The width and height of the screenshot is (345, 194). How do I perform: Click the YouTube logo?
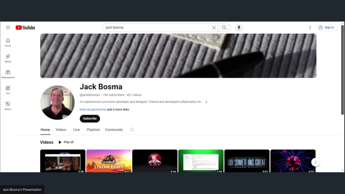click(x=25, y=27)
